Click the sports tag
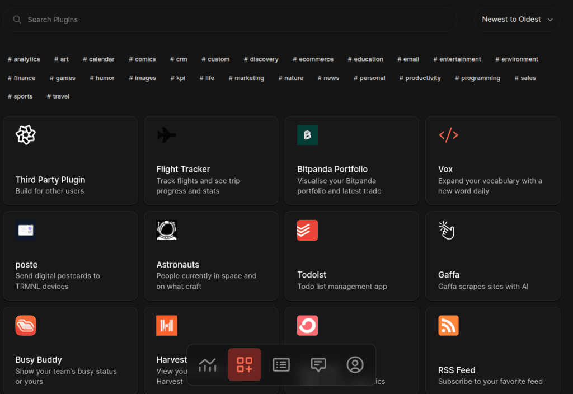The height and width of the screenshot is (394, 573). point(20,96)
